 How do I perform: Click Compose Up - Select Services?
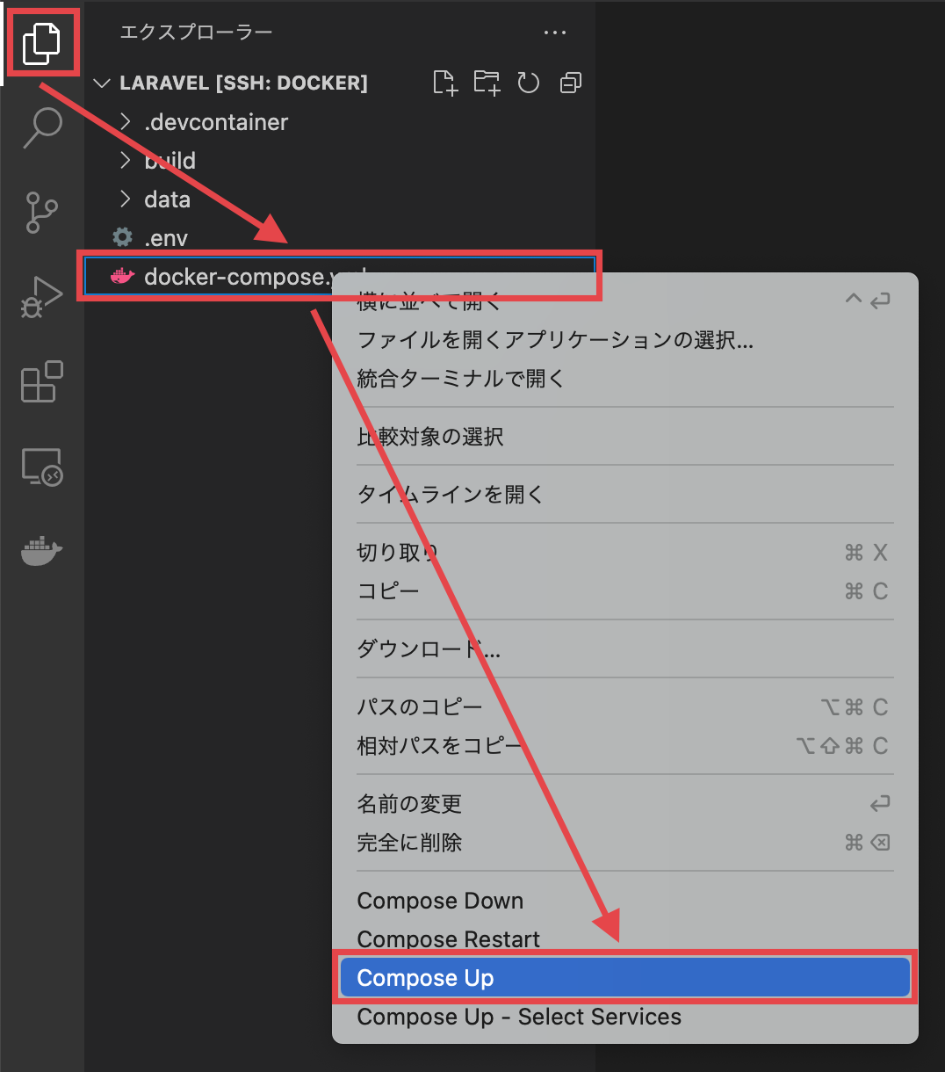coord(518,1017)
